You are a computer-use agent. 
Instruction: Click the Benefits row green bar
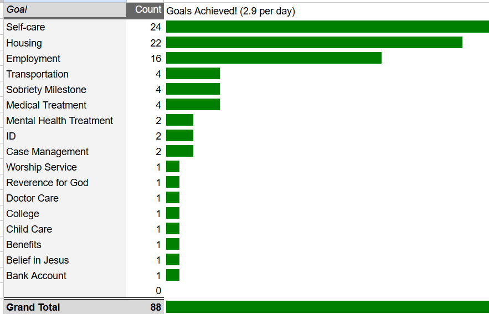coord(173,244)
